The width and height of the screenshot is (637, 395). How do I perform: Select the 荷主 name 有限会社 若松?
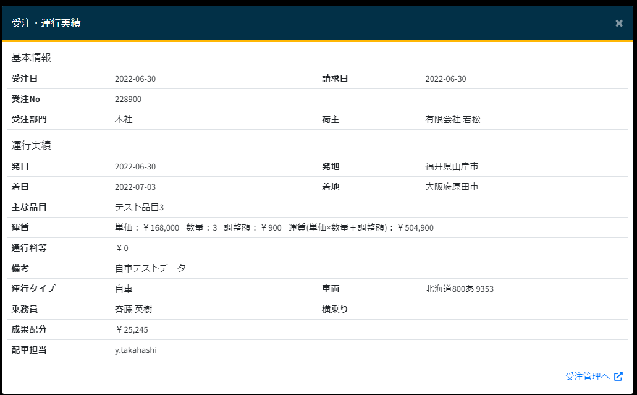(x=452, y=120)
